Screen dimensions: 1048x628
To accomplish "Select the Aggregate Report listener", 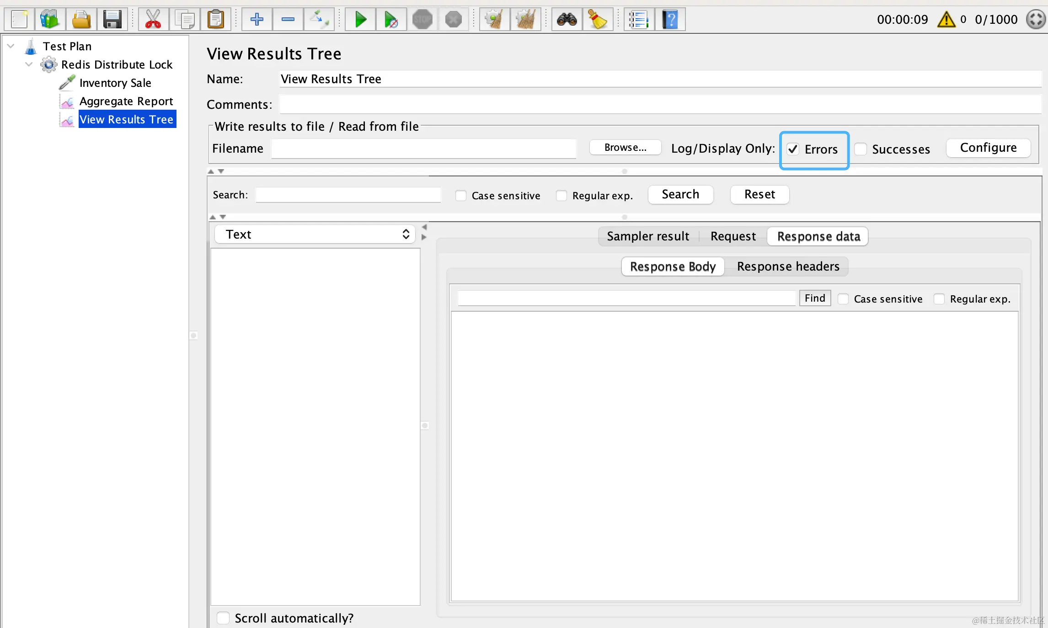I will pyautogui.click(x=126, y=101).
